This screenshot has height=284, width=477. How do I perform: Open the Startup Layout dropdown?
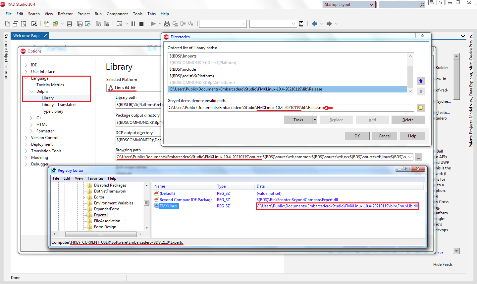[x=371, y=5]
